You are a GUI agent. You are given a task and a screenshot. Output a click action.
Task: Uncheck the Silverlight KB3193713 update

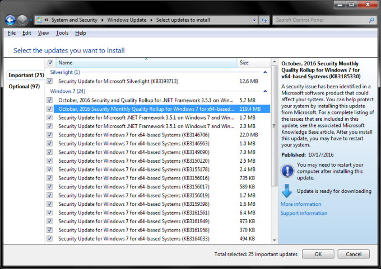50,81
